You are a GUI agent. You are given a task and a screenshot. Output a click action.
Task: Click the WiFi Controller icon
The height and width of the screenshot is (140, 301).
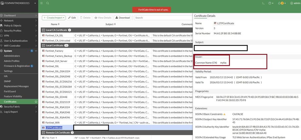point(2,46)
